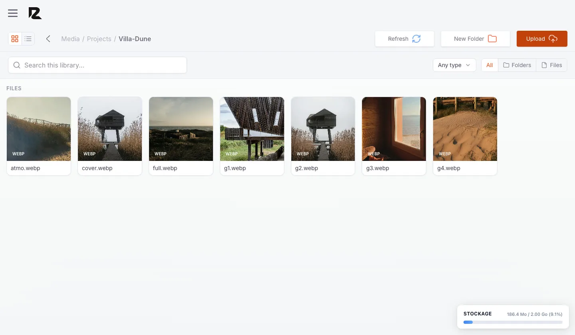The width and height of the screenshot is (575, 335).
Task: Click the full.webp file name
Action: 165,168
